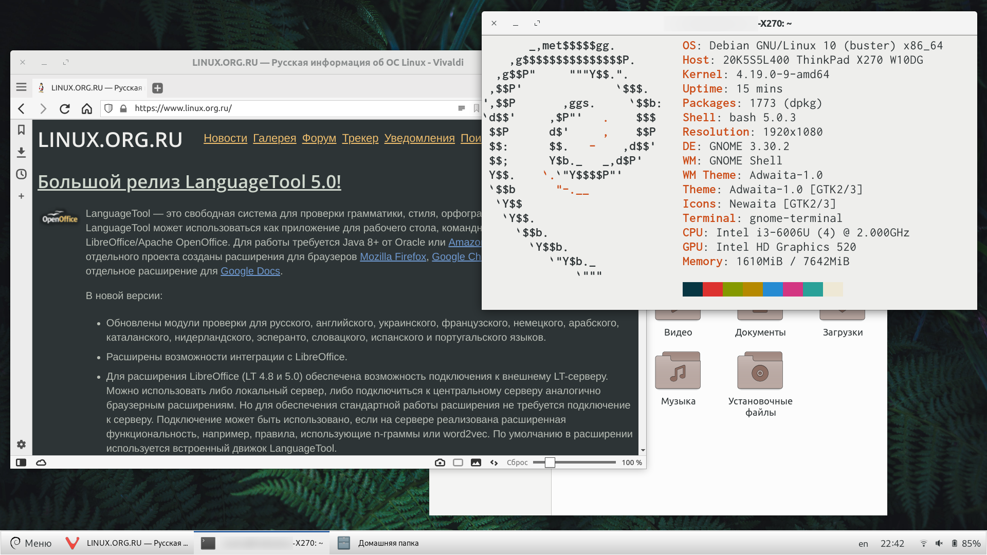Switch to Vivaldi window in taskbar
Image resolution: width=987 pixels, height=555 pixels.
[127, 543]
